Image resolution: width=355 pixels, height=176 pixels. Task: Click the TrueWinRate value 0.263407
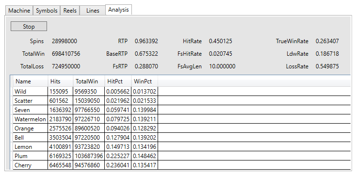pos(327,41)
